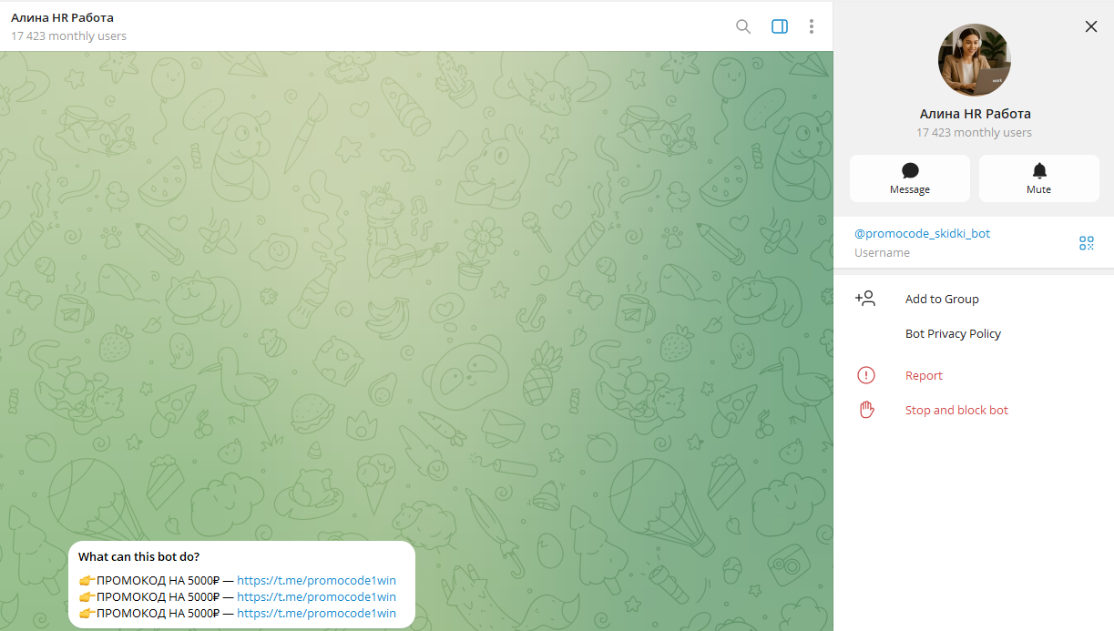This screenshot has height=631, width=1114.
Task: Toggle the right info sidebar panel
Action: [x=779, y=26]
